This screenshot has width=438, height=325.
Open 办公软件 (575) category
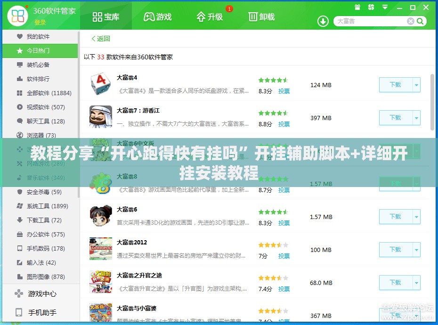[x=40, y=235]
